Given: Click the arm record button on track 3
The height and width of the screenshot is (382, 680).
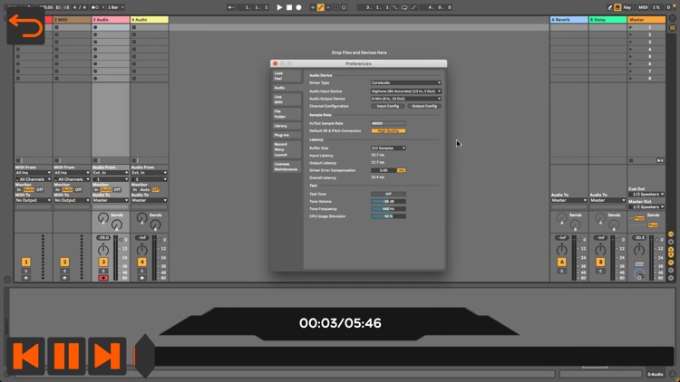Looking at the screenshot, I should pos(103,278).
